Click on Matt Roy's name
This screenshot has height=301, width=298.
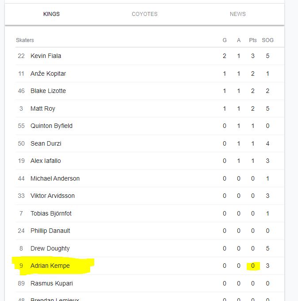pyautogui.click(x=43, y=108)
